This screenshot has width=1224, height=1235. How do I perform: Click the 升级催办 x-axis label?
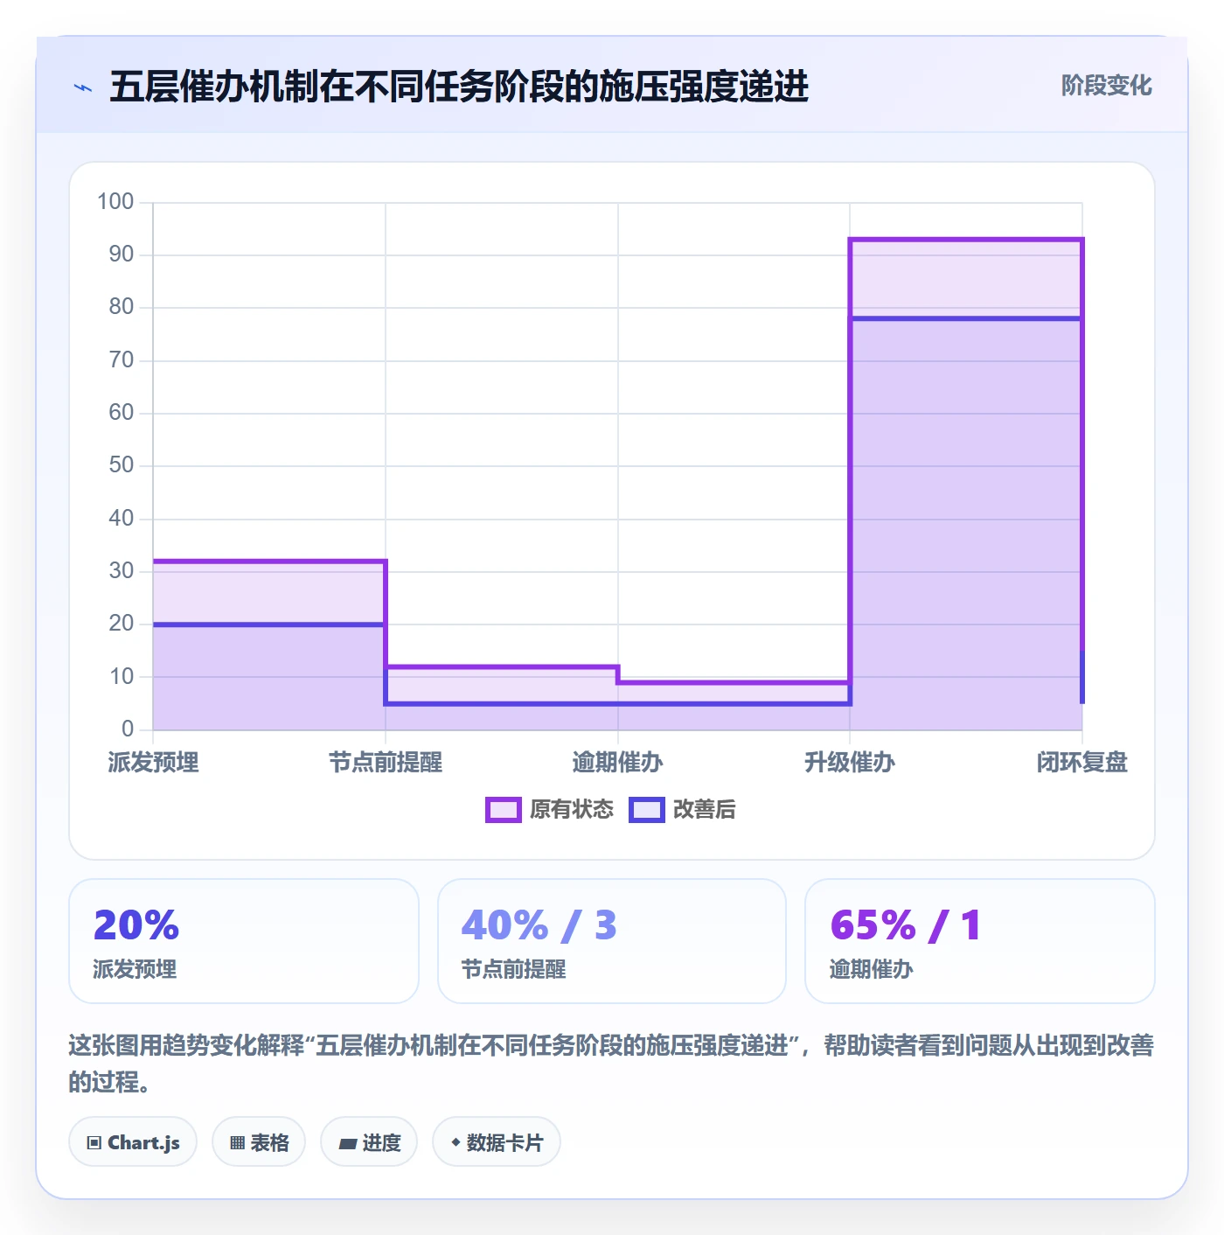850,763
